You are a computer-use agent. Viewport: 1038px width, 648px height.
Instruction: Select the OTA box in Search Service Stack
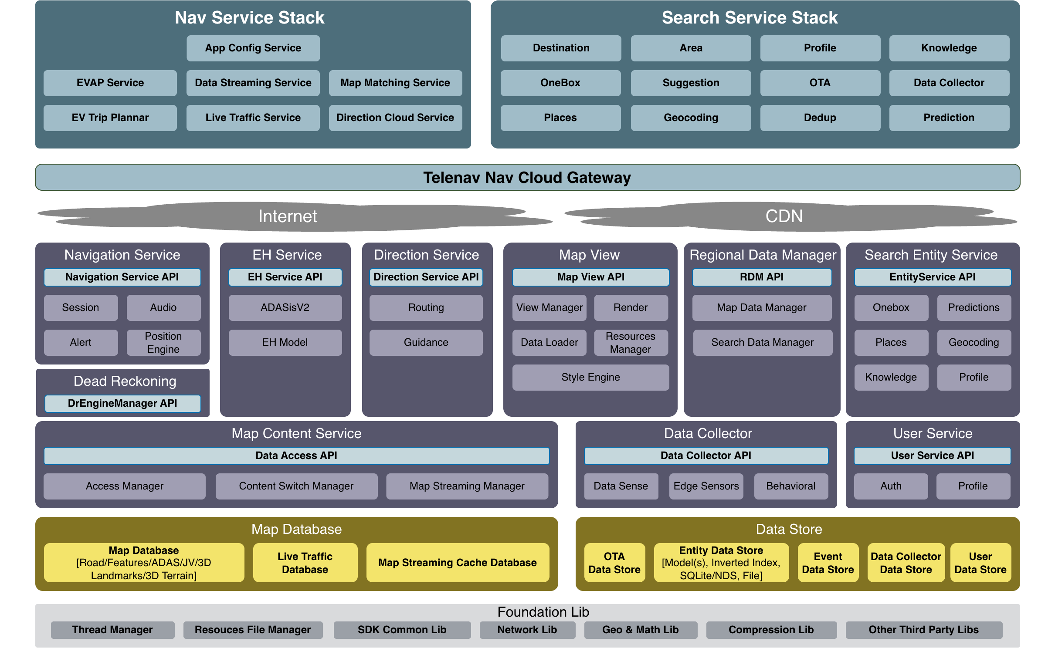click(820, 83)
